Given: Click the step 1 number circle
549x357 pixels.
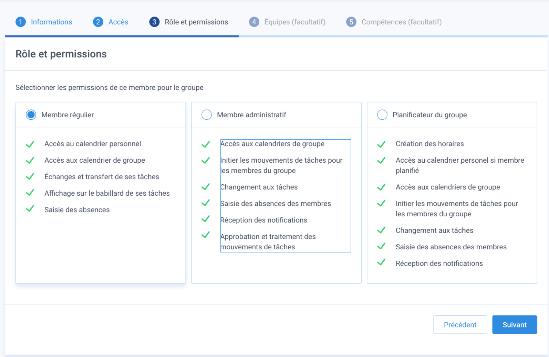Looking at the screenshot, I should point(21,22).
